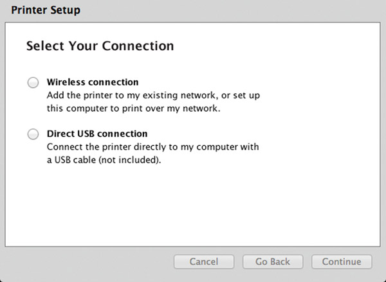This screenshot has height=282, width=386.
Task: Click the "Select Your Connection" heading
Action: 100,46
